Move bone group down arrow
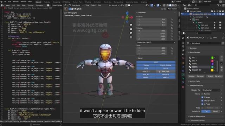The height and width of the screenshot is (126, 225). pos(222,70)
